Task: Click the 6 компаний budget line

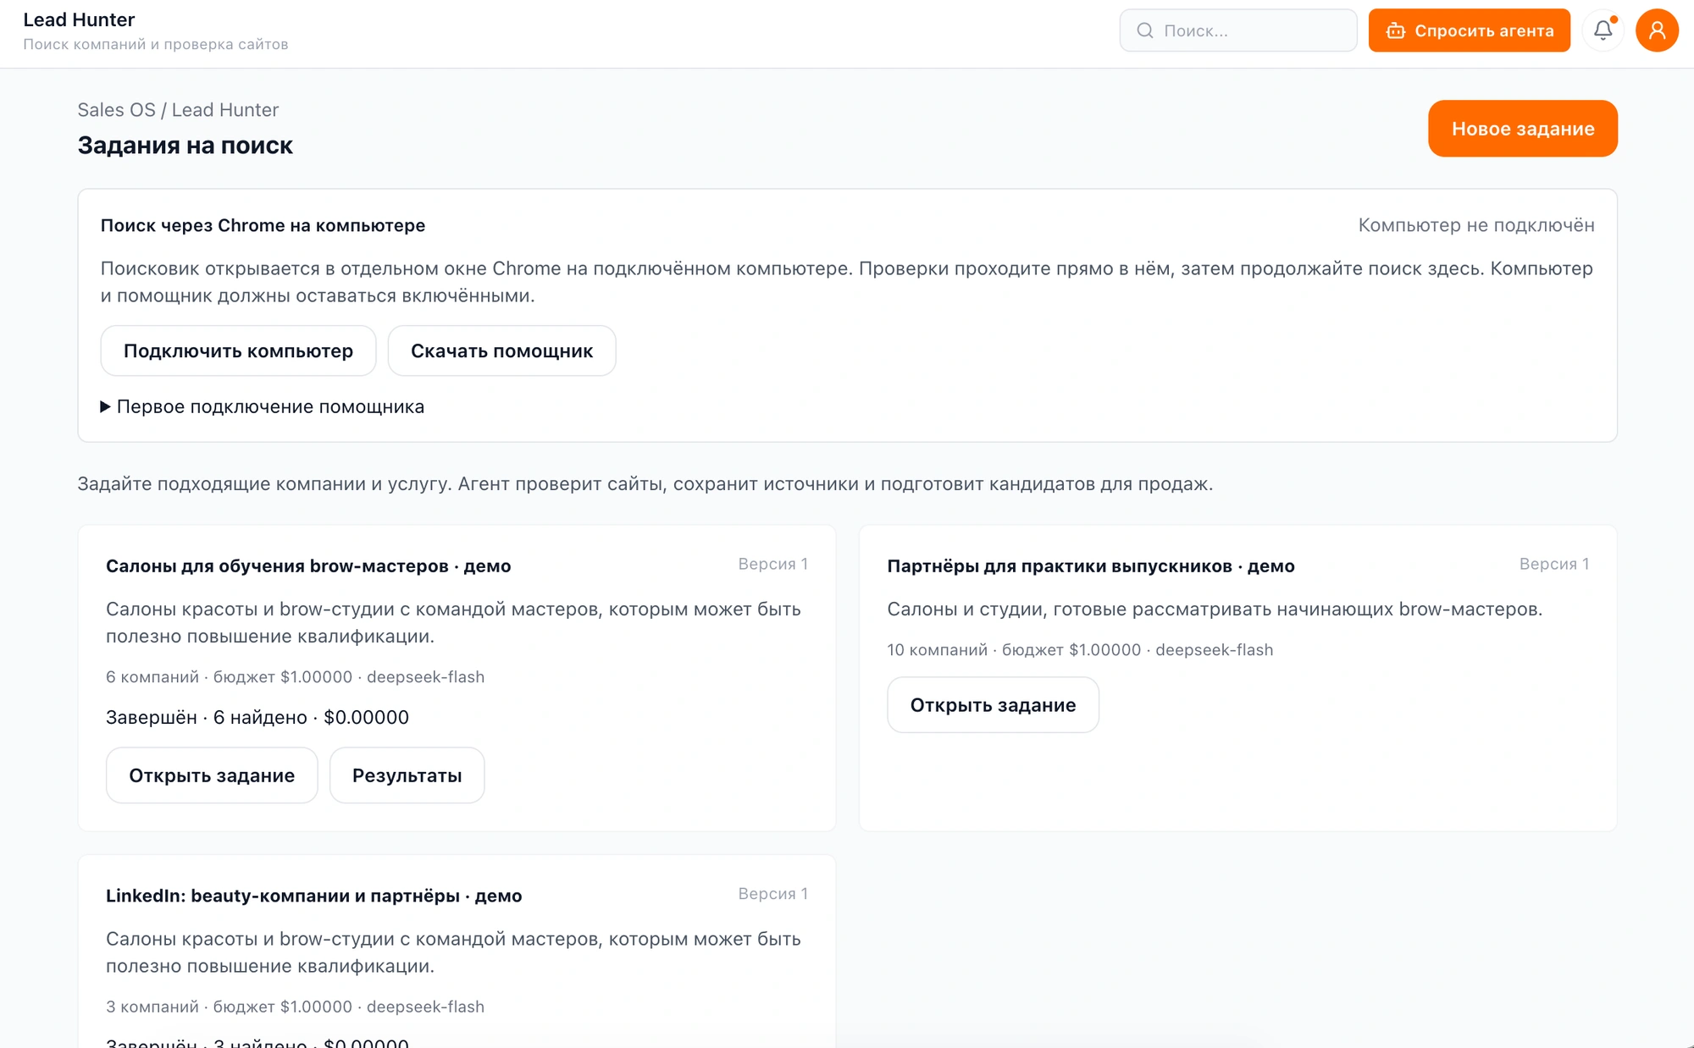Action: [x=295, y=676]
